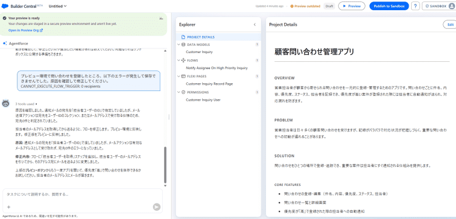Select PROJECT DETAILS in Explorer
Viewport: 456px width, 219px height.
click(x=218, y=37)
